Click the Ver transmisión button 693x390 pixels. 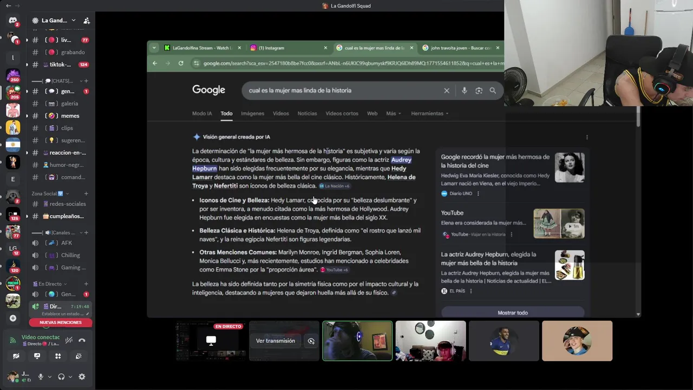pyautogui.click(x=276, y=341)
